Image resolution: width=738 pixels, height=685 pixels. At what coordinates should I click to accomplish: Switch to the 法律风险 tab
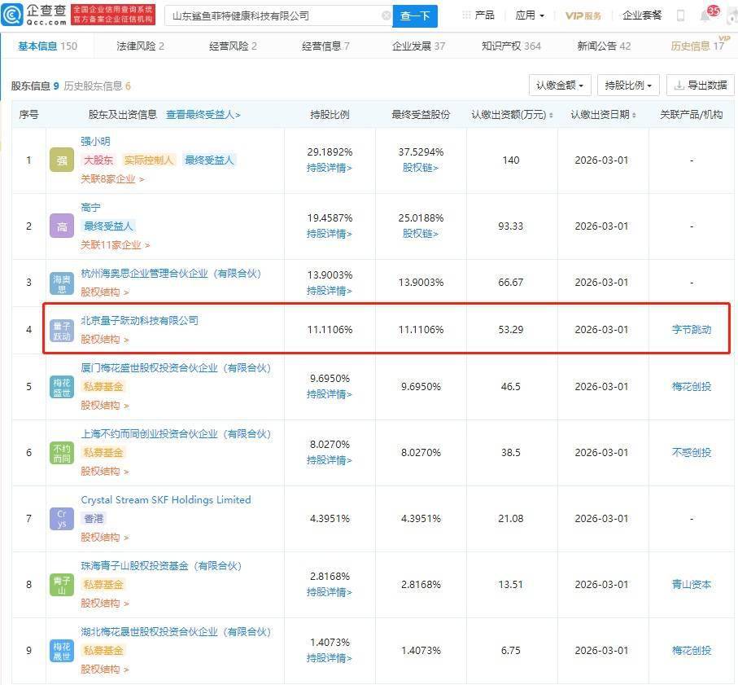[140, 46]
